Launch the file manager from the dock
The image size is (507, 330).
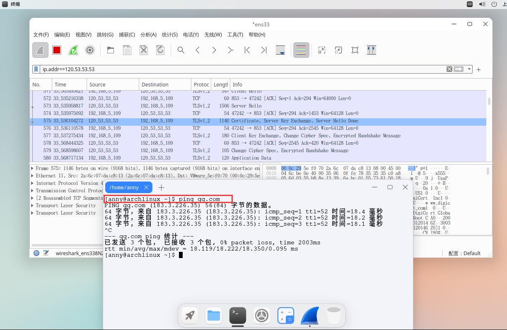click(x=214, y=316)
